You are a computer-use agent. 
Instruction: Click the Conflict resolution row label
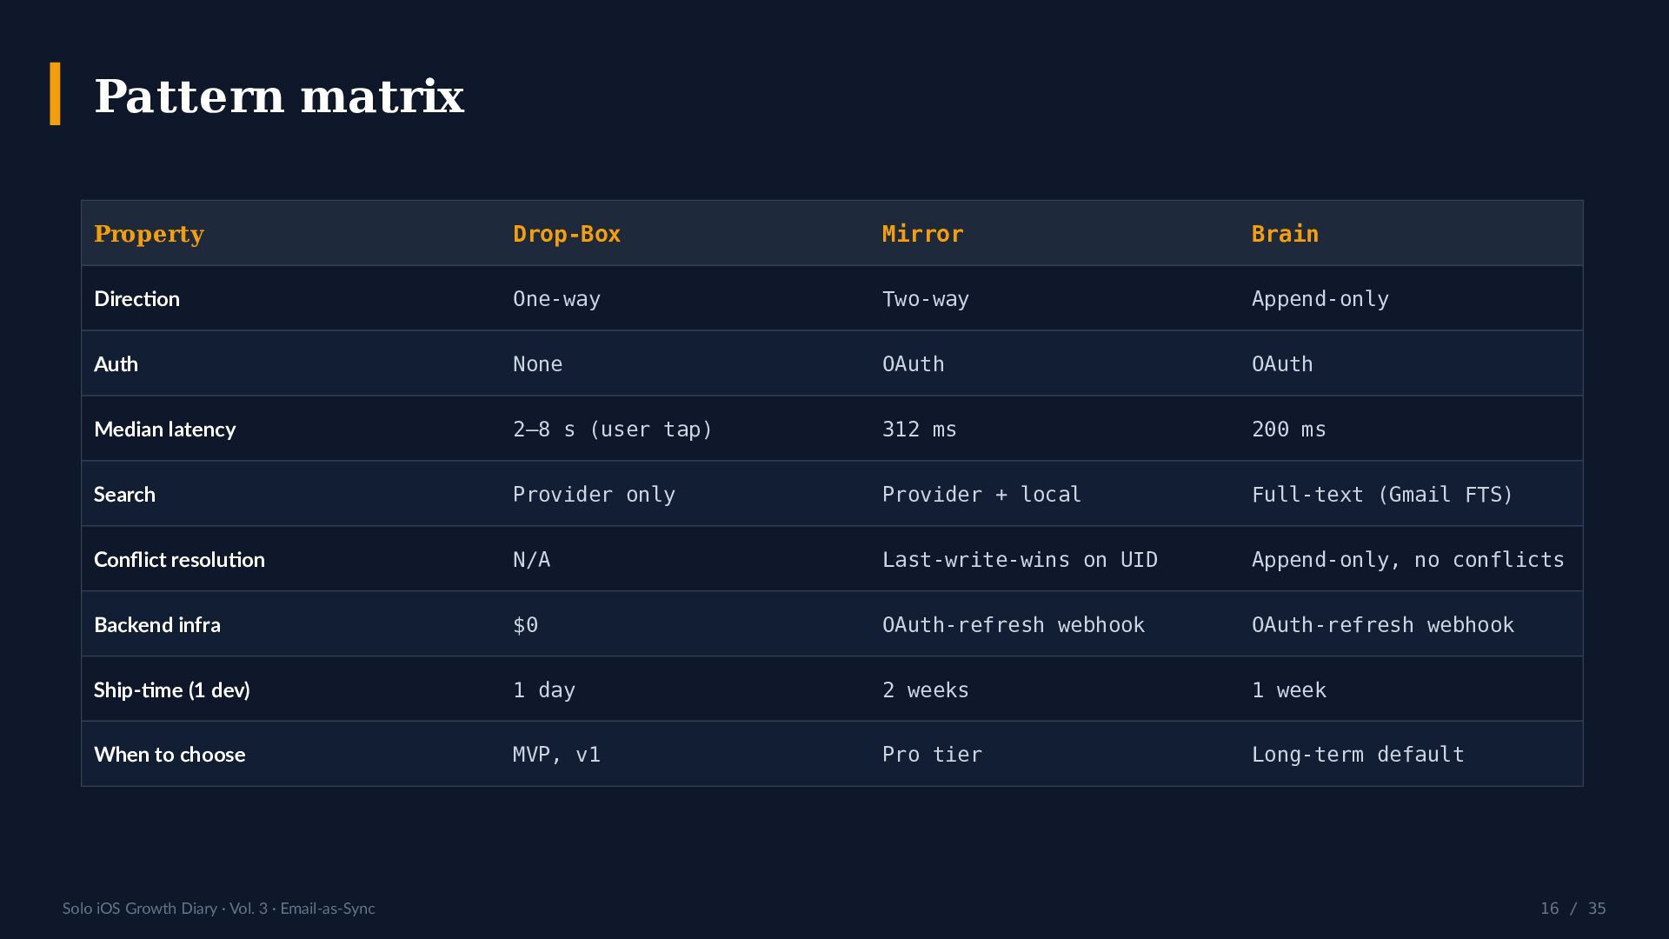179,560
